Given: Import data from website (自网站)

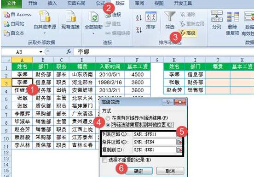Looking at the screenshot, I should [x=14, y=24].
